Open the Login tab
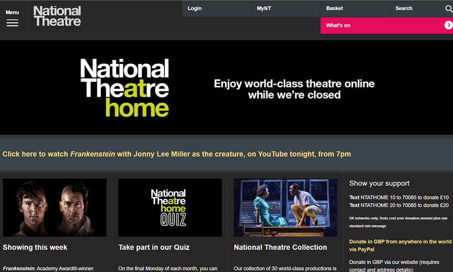 pyautogui.click(x=217, y=8)
